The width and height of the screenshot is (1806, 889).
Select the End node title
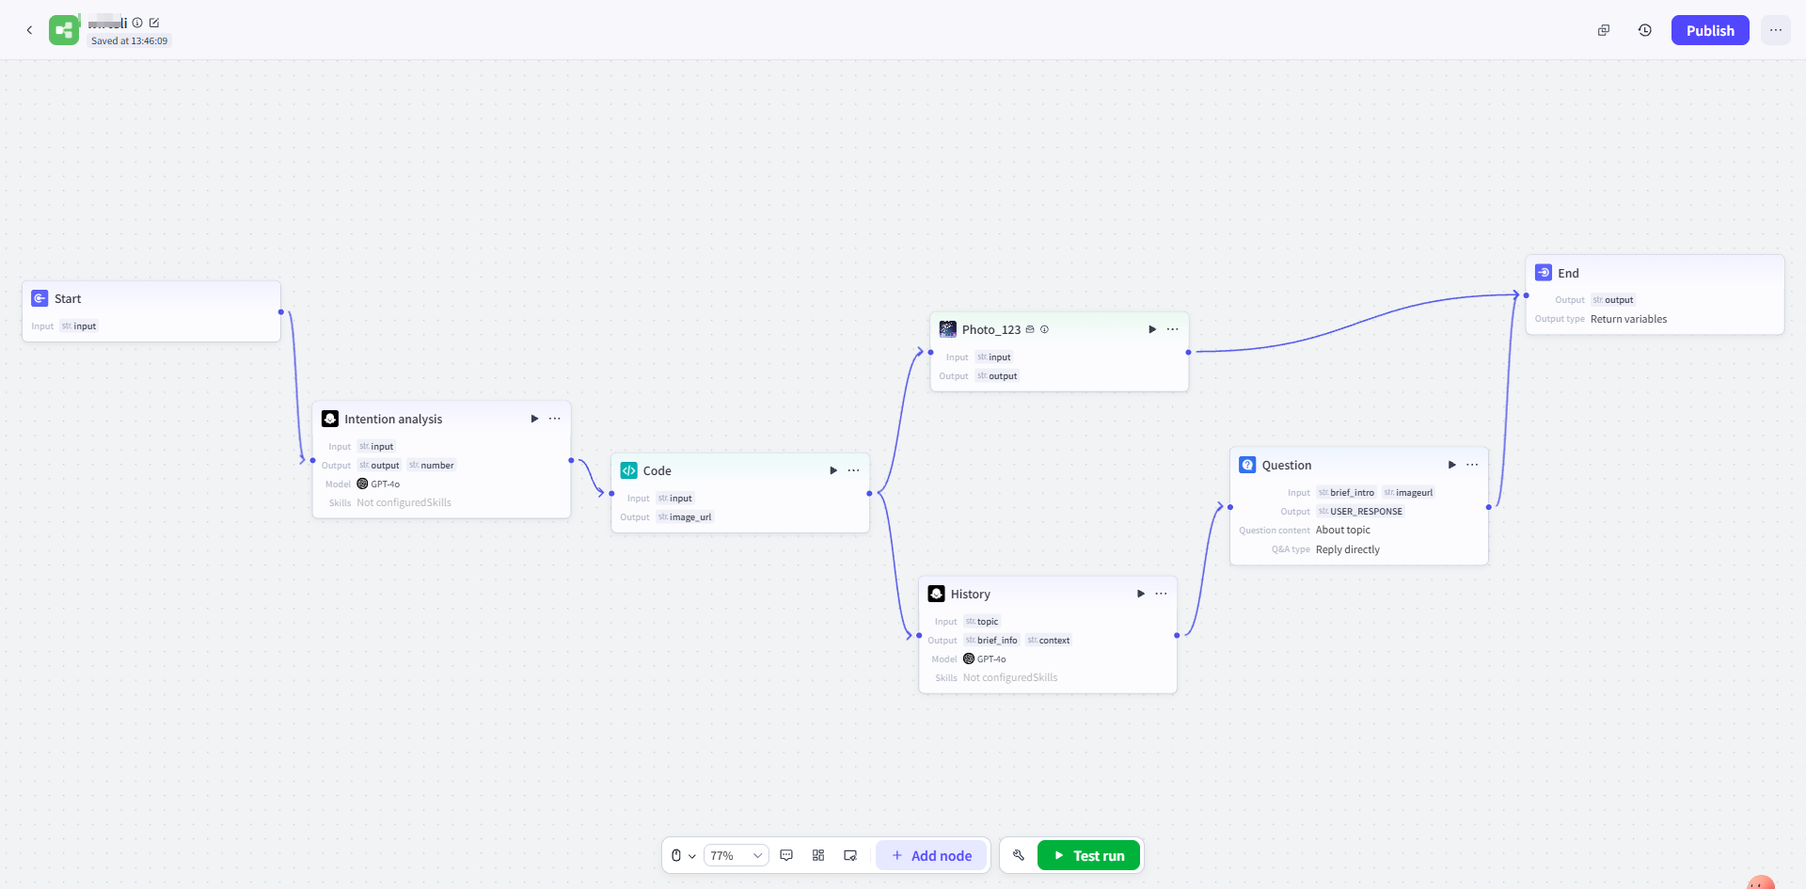(1568, 273)
